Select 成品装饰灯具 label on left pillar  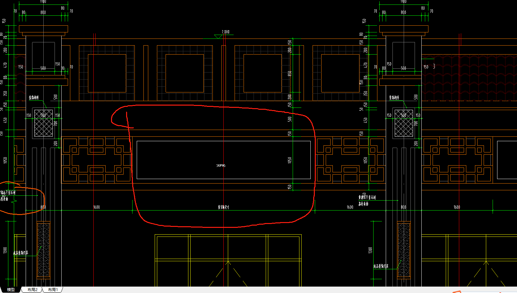21,253
